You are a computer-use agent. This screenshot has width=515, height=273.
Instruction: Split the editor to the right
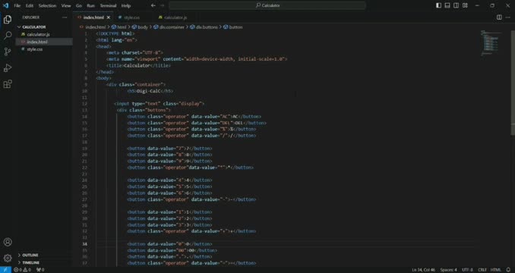[499, 17]
